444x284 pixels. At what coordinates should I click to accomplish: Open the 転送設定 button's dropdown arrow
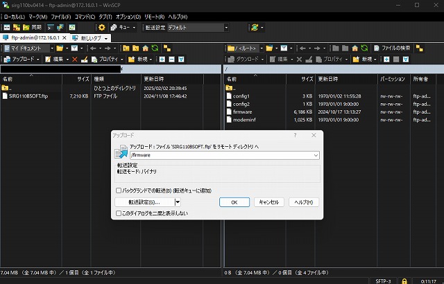click(x=178, y=202)
